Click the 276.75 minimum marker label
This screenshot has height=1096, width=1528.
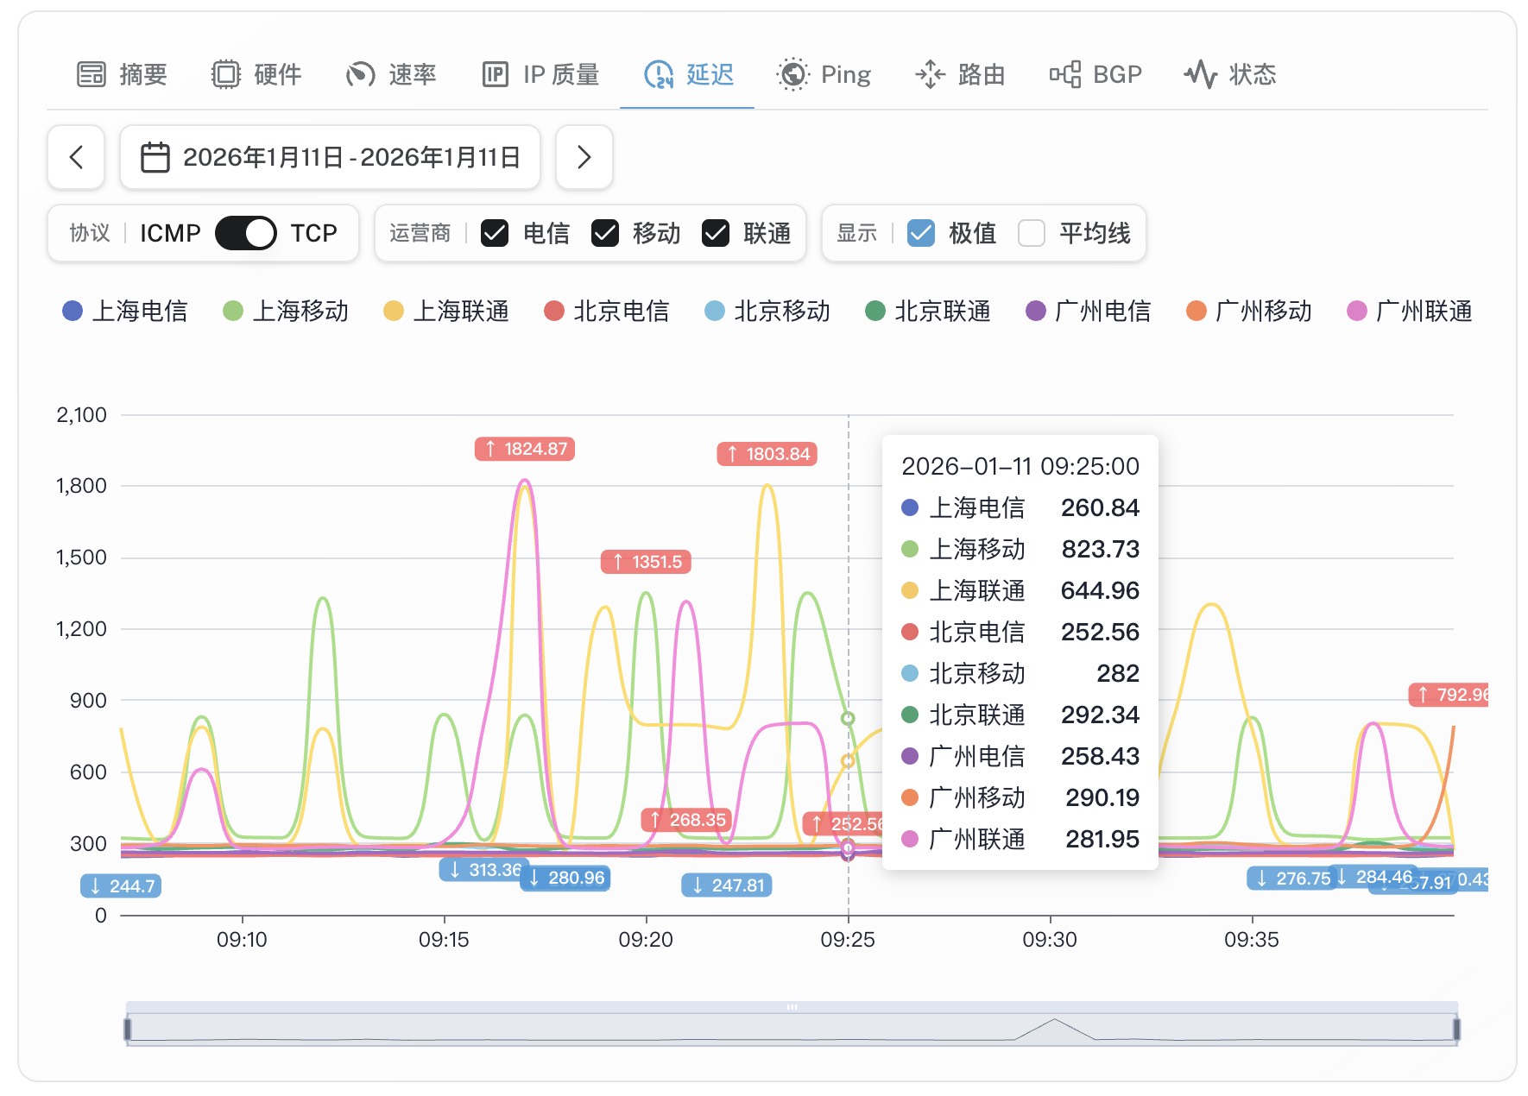click(1292, 879)
